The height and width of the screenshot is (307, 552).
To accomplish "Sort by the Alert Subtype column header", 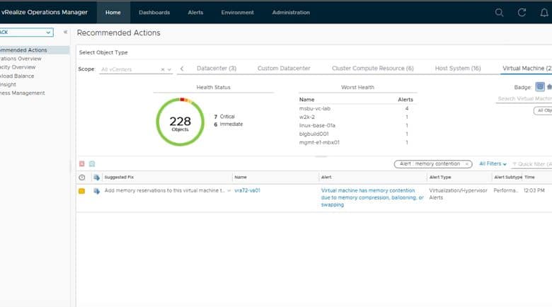I will (508, 177).
